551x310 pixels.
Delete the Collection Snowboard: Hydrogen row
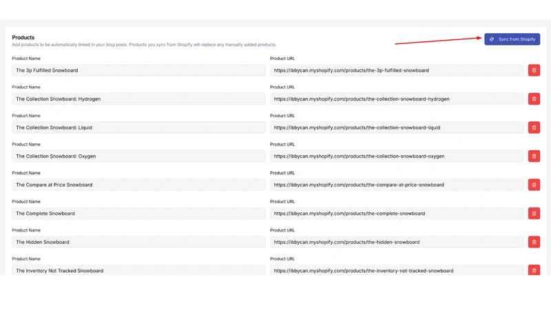[x=534, y=99]
